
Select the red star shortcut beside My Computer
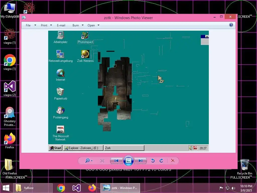(29, 8)
